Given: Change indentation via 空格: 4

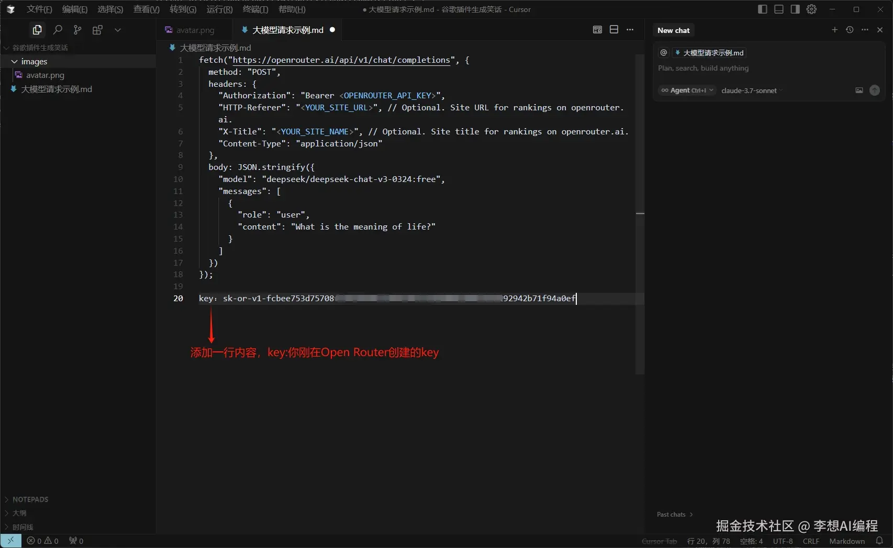Looking at the screenshot, I should [752, 541].
